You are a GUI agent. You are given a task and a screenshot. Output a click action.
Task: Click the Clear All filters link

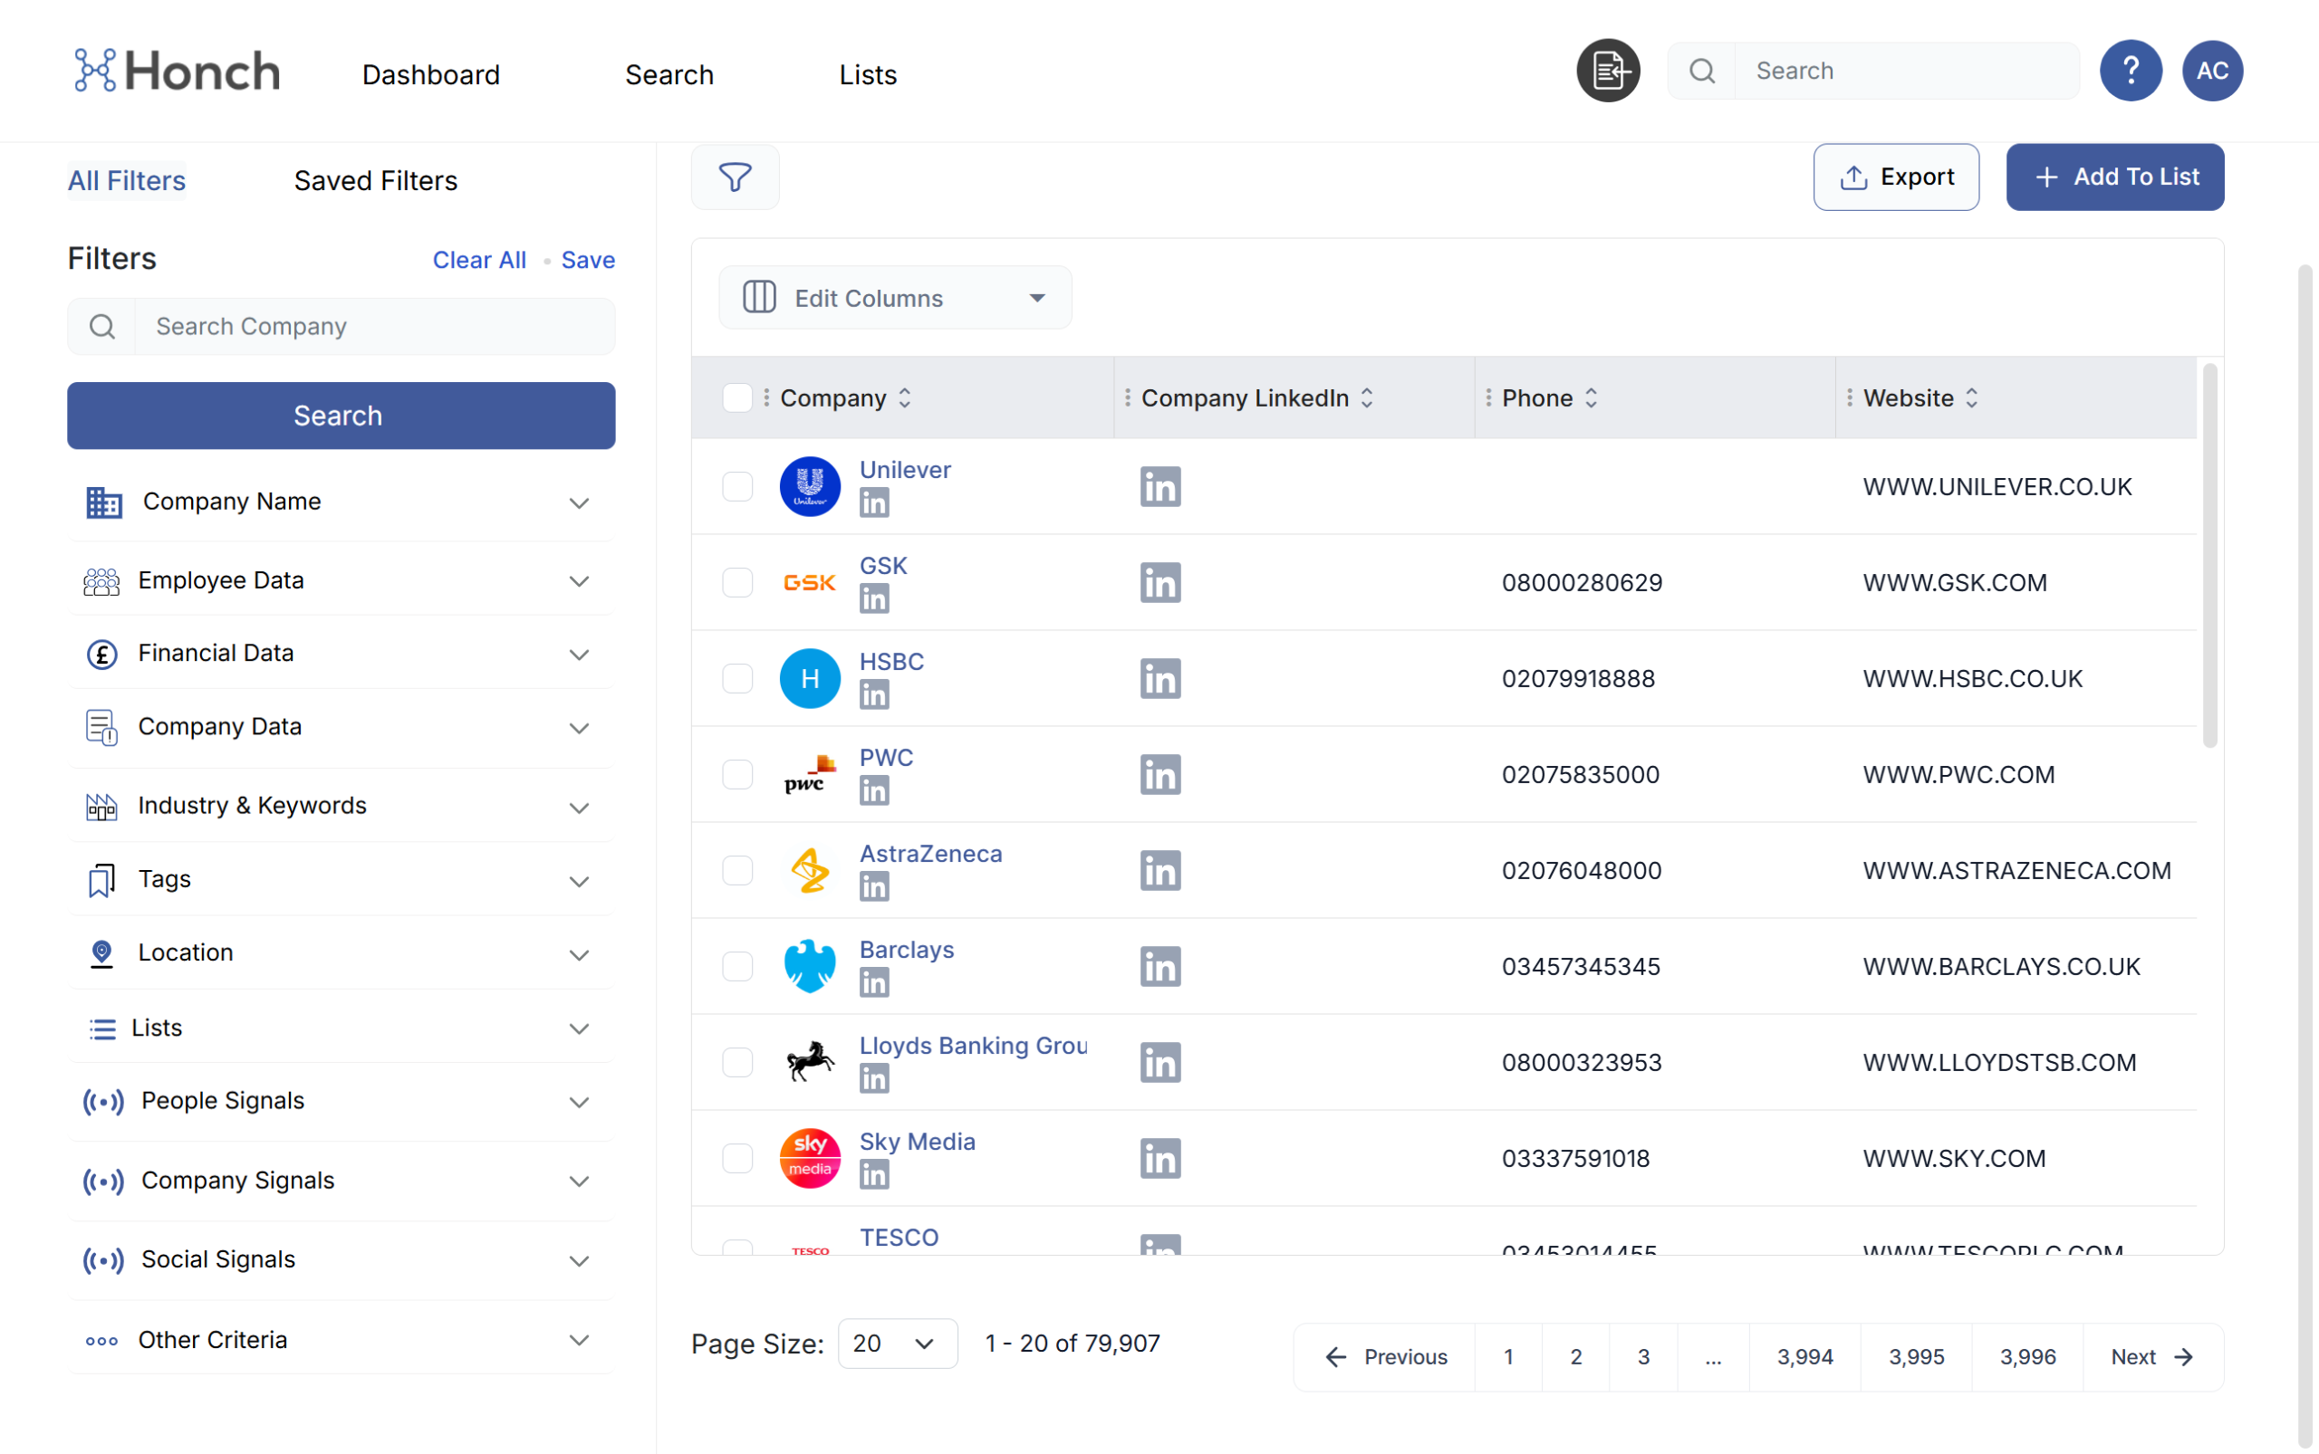pos(479,260)
